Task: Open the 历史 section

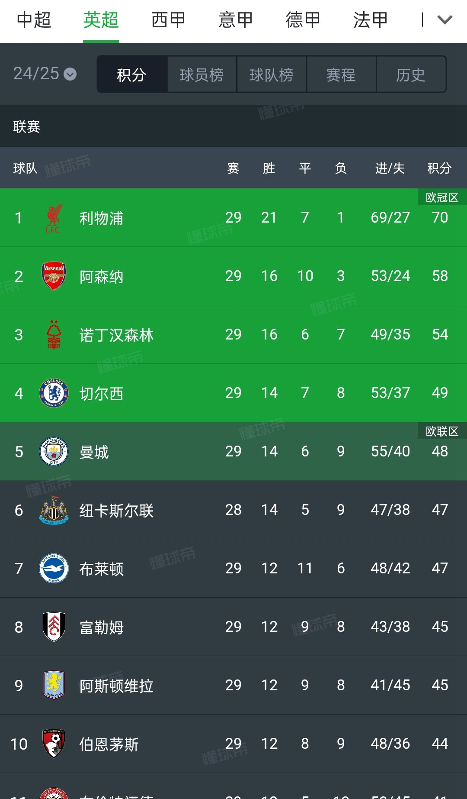Action: tap(411, 74)
